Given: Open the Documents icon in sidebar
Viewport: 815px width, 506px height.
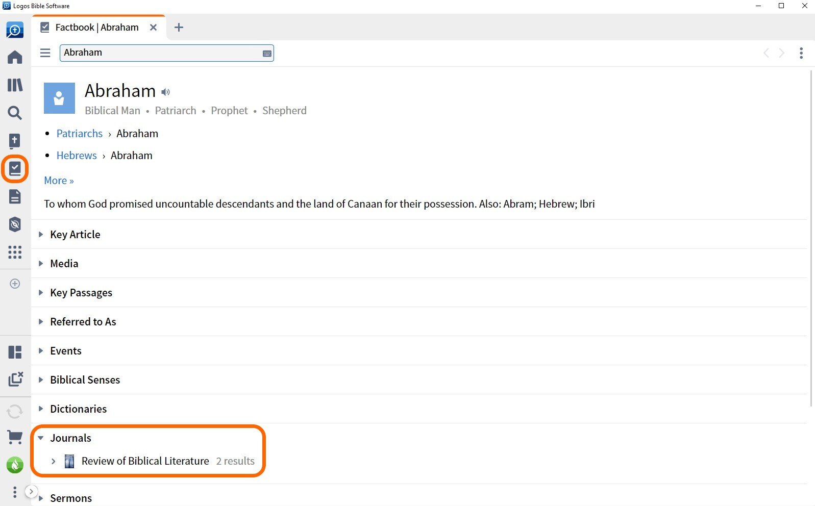Looking at the screenshot, I should tap(15, 196).
